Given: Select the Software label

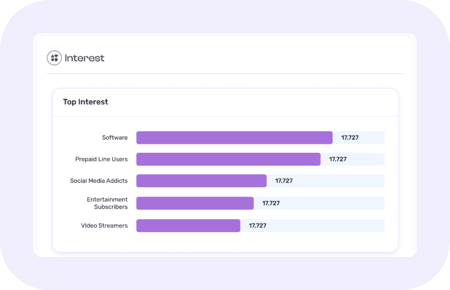Looking at the screenshot, I should [x=115, y=138].
